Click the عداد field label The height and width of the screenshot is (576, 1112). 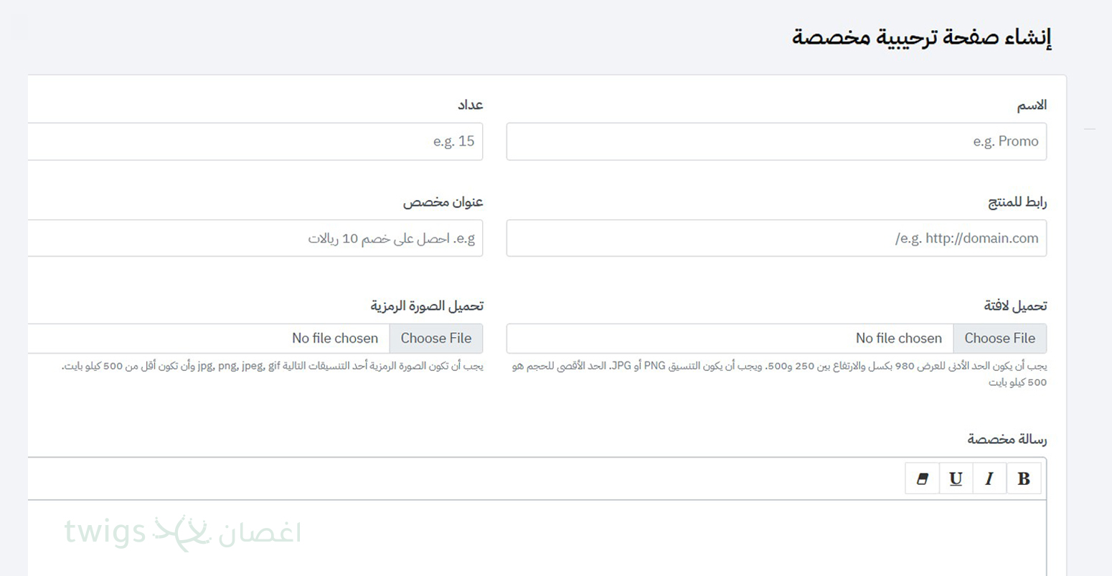(470, 105)
